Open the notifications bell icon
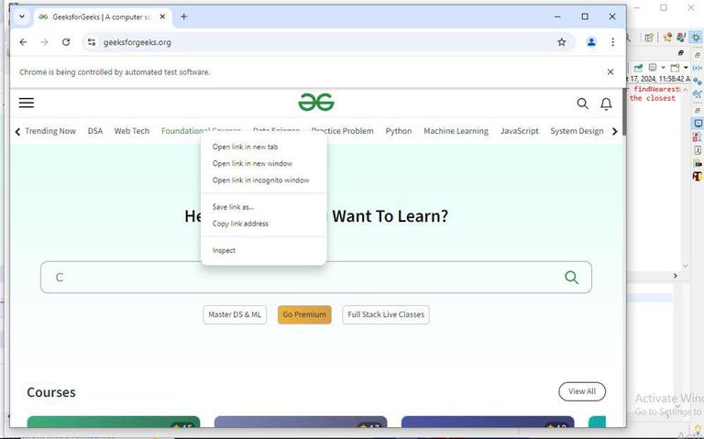The image size is (704, 439). pyautogui.click(x=606, y=104)
